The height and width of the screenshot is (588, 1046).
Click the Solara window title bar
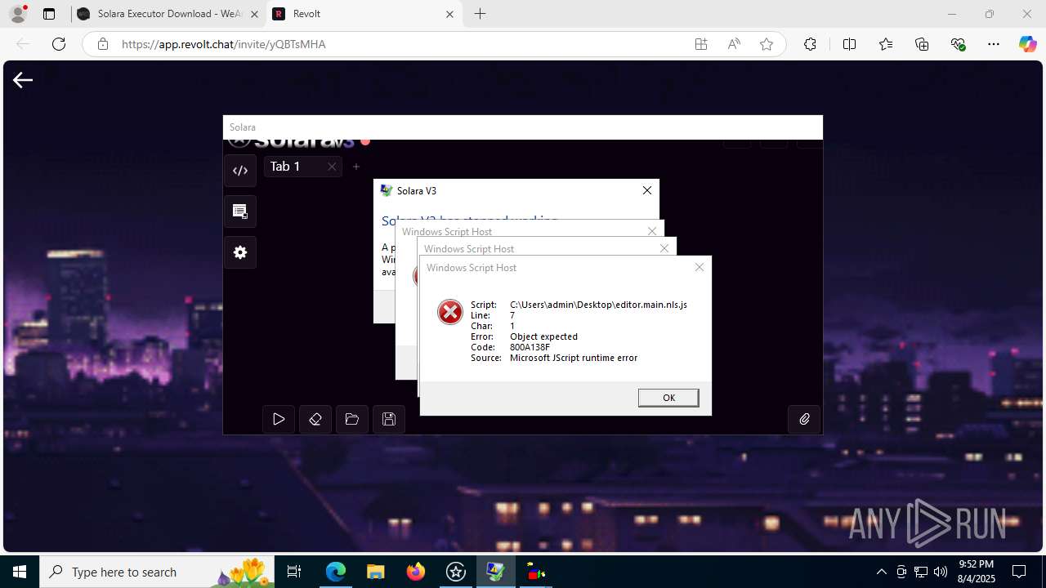tap(523, 127)
